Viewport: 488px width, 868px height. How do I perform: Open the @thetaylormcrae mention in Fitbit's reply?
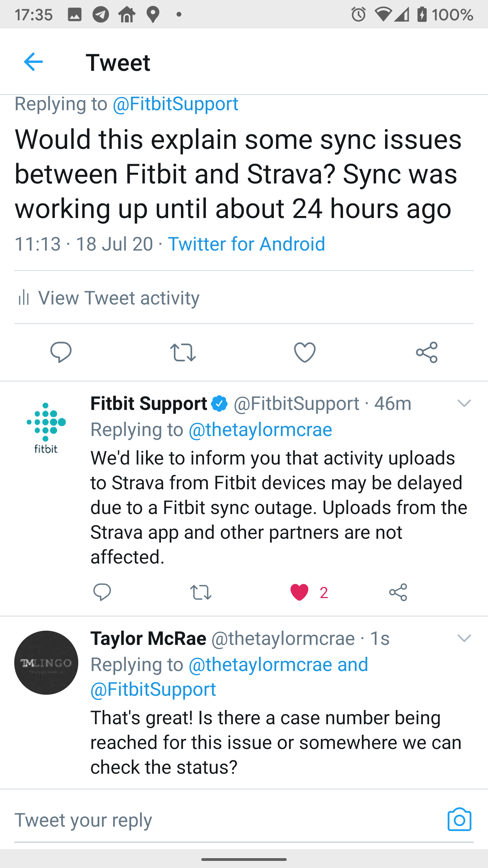260,430
